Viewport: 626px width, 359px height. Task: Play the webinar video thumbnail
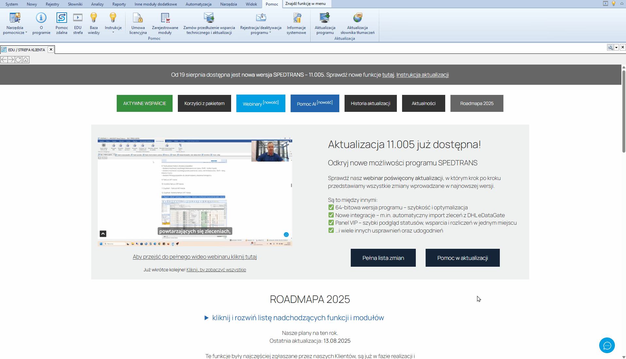point(195,192)
